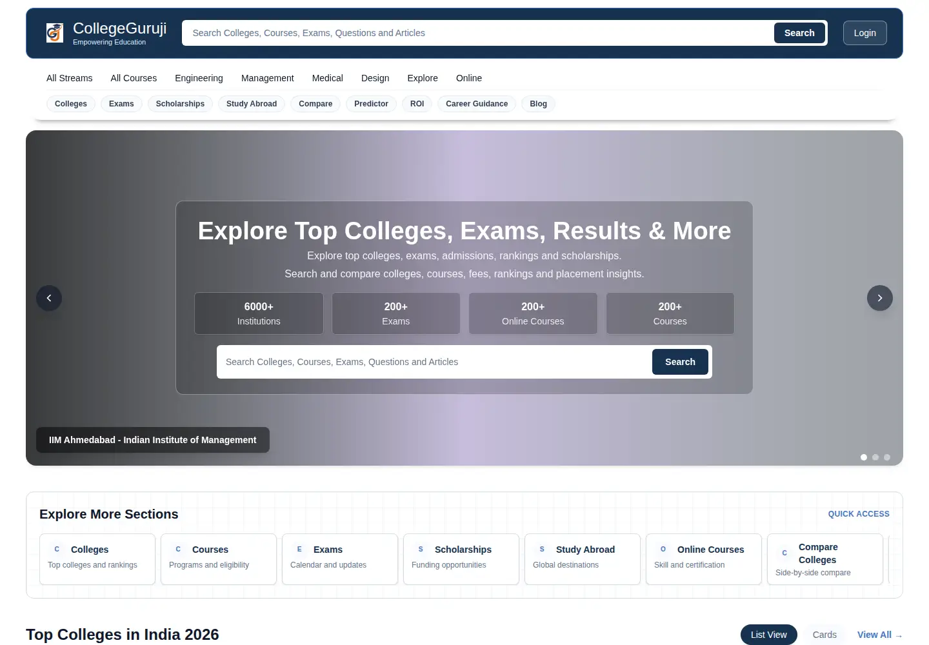Open the Blog pill tab
This screenshot has height=645, width=929.
point(539,104)
